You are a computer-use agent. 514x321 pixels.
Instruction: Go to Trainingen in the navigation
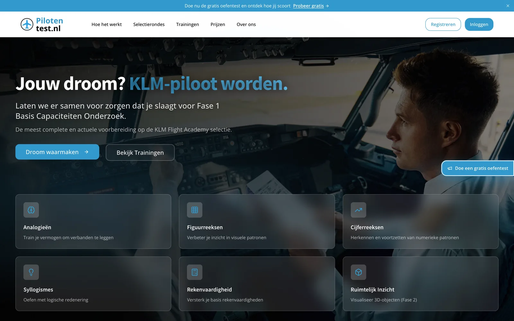188,24
